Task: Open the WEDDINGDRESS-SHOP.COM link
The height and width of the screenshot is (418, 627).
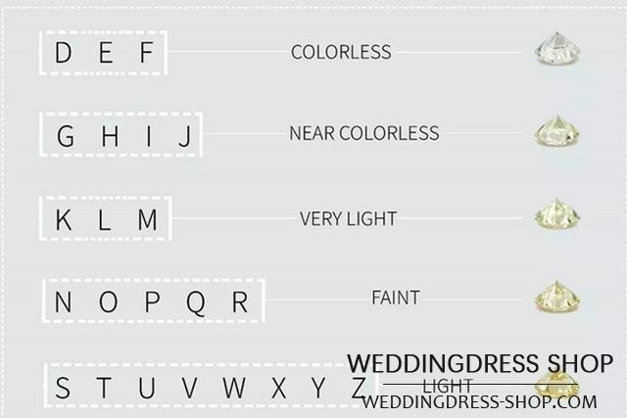Action: (479, 401)
